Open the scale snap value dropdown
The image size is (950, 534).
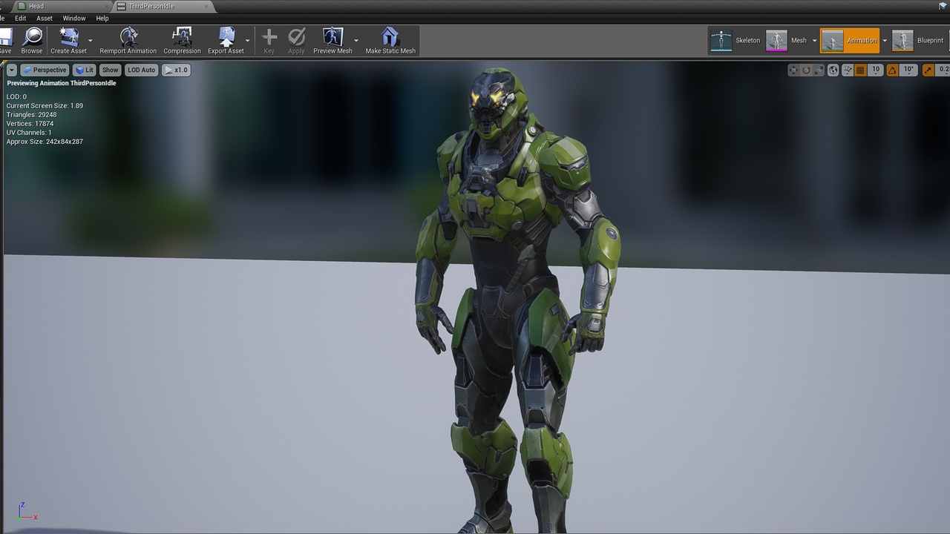coord(943,70)
